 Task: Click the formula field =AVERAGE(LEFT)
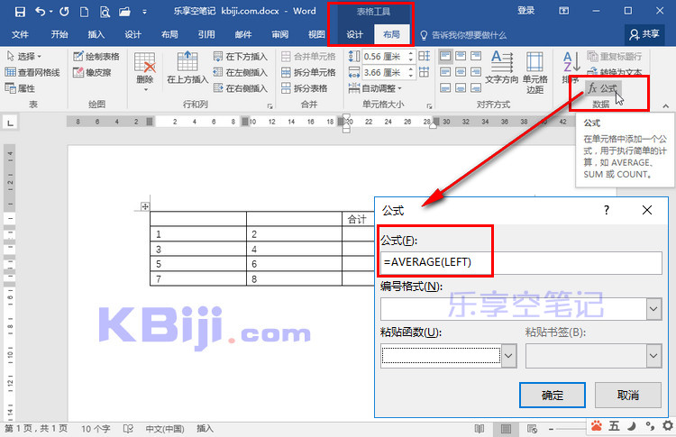click(x=521, y=262)
